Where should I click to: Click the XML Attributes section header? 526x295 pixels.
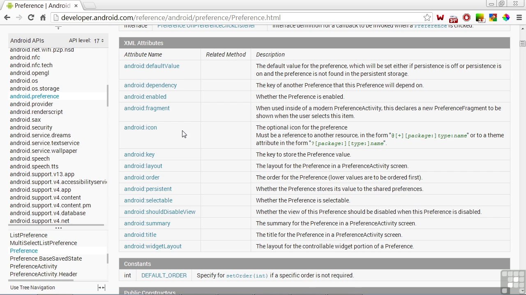pos(314,43)
